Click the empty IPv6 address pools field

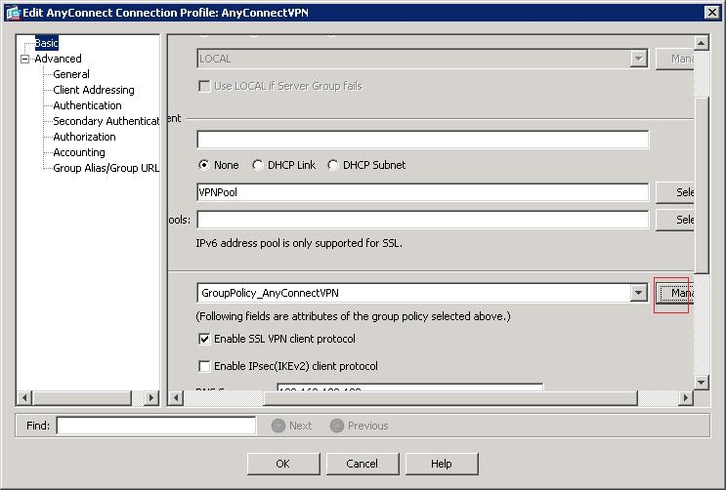click(423, 220)
